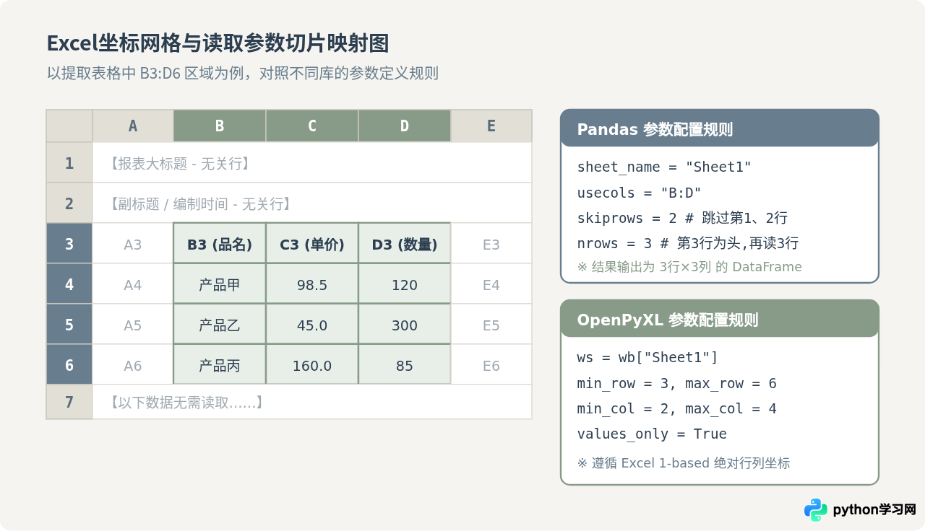The image size is (925, 531).
Task: Select row header 6
Action: click(69, 364)
